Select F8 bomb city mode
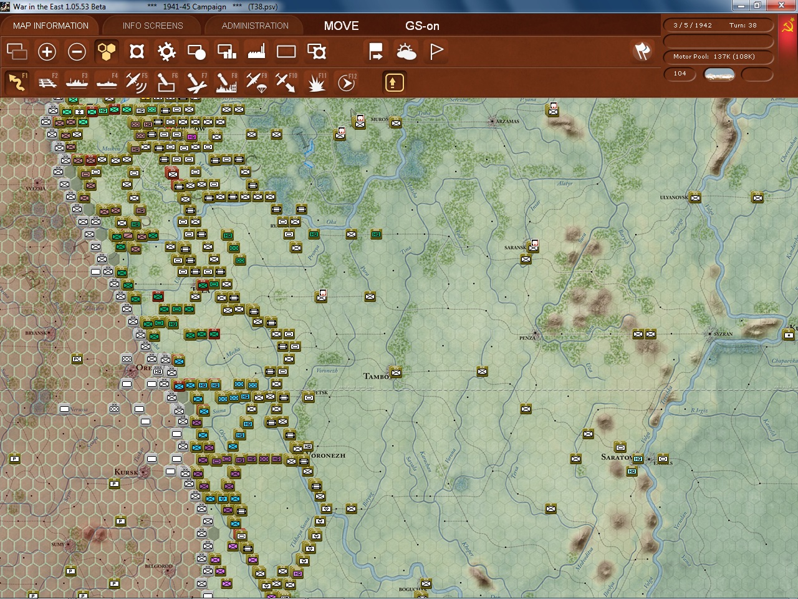Screen dimensions: 798x599 [226, 82]
